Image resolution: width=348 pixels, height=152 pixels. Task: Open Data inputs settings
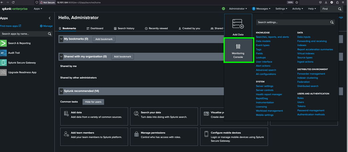pyautogui.click(x=304, y=37)
